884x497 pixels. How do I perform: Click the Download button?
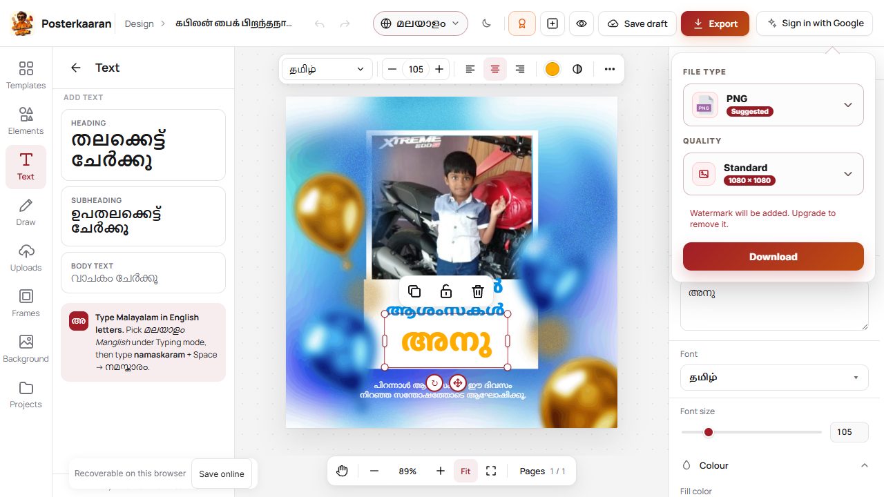coord(773,257)
